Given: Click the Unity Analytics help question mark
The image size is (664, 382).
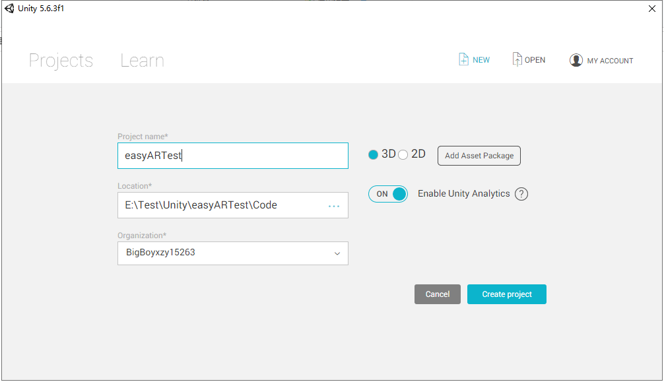Looking at the screenshot, I should (521, 194).
